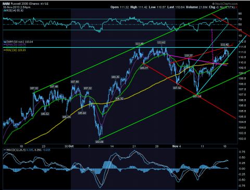Click the 21 date axis label
This screenshot has height=190, width=250.
pyautogui.click(x=134, y=146)
